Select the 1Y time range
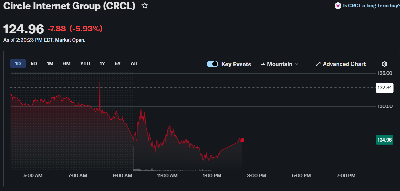 pyautogui.click(x=102, y=64)
